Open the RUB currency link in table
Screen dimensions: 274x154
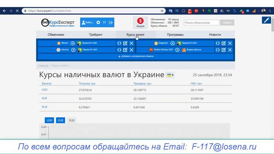coord(45,107)
